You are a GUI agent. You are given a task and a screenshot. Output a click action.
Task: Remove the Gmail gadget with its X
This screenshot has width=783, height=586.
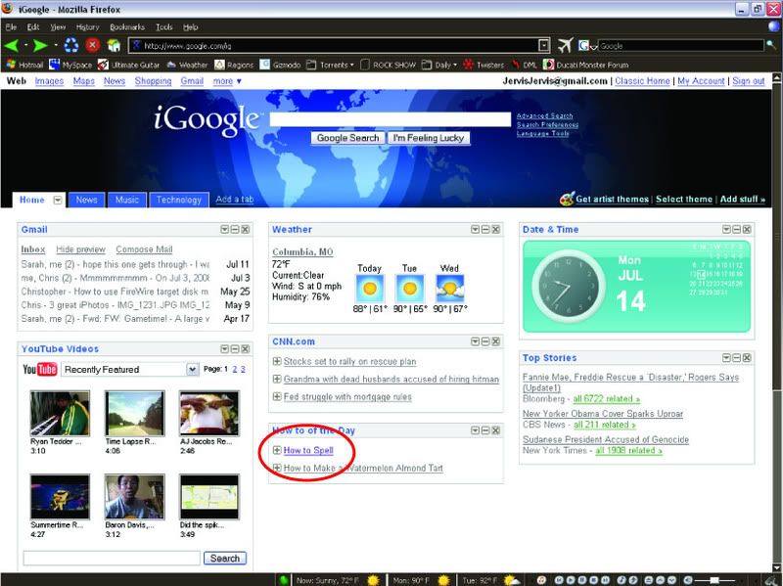[246, 230]
